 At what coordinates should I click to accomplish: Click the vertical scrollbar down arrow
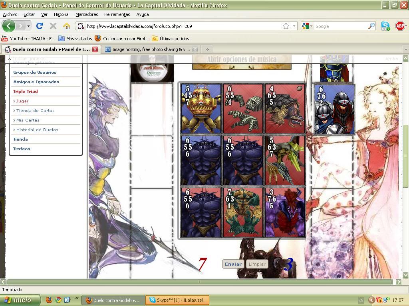[x=406, y=275]
